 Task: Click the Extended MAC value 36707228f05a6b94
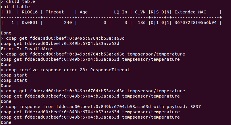[x=196, y=22]
